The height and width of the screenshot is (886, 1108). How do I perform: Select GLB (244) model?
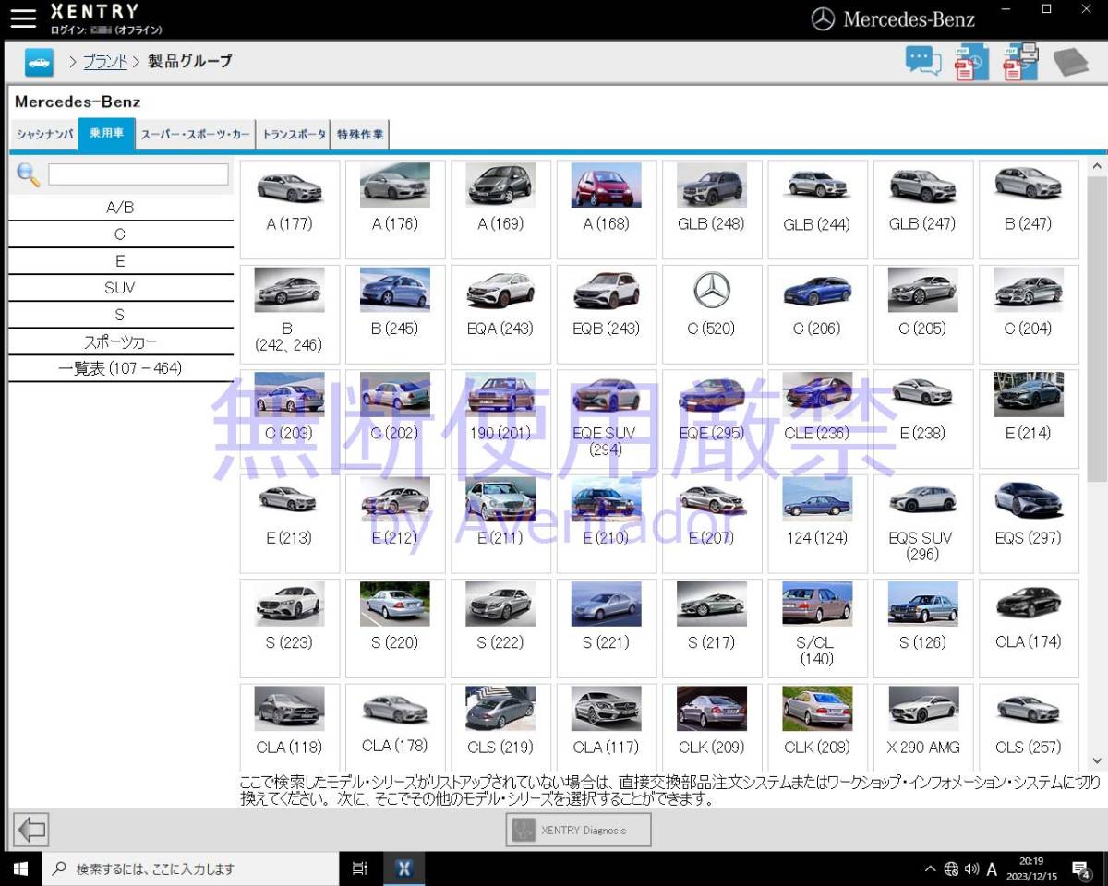(x=817, y=210)
